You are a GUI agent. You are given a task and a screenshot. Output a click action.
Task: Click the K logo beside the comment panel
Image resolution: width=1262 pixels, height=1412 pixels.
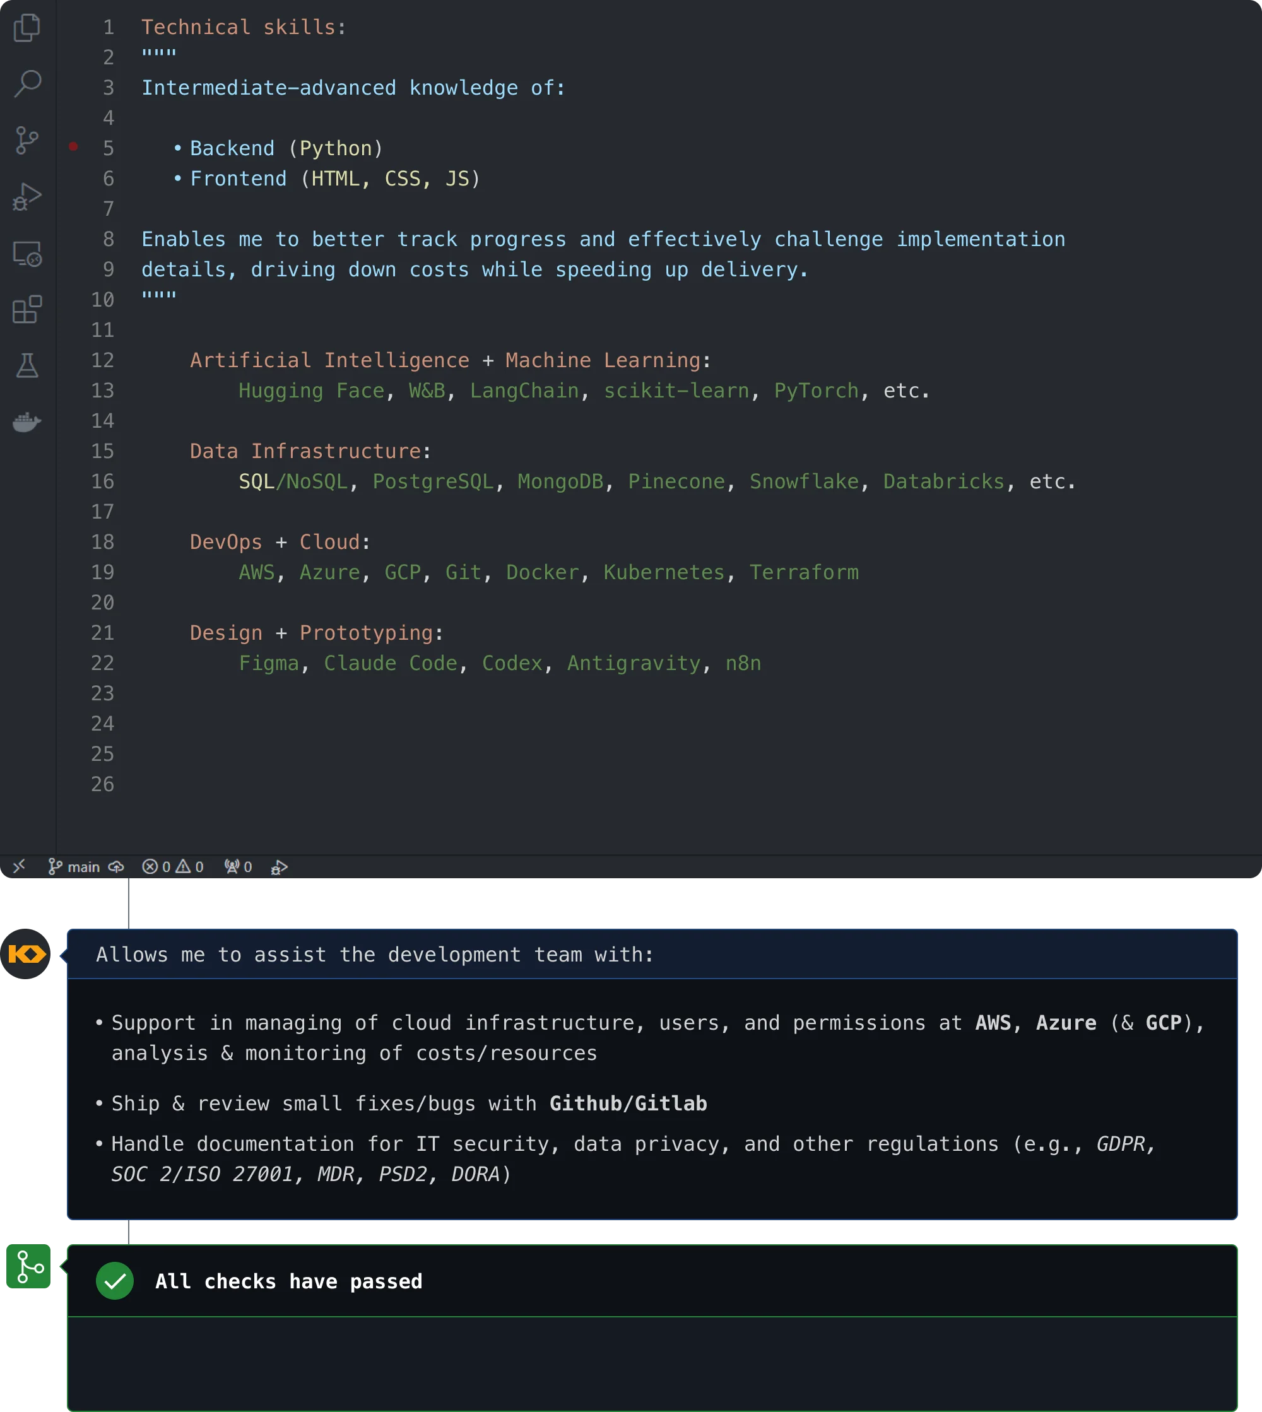(26, 955)
